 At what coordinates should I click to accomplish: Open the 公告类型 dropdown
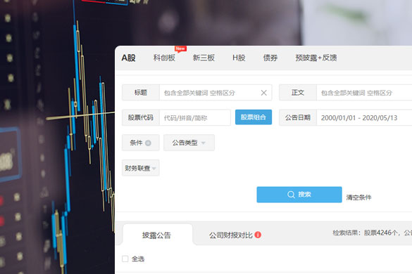click(x=189, y=143)
